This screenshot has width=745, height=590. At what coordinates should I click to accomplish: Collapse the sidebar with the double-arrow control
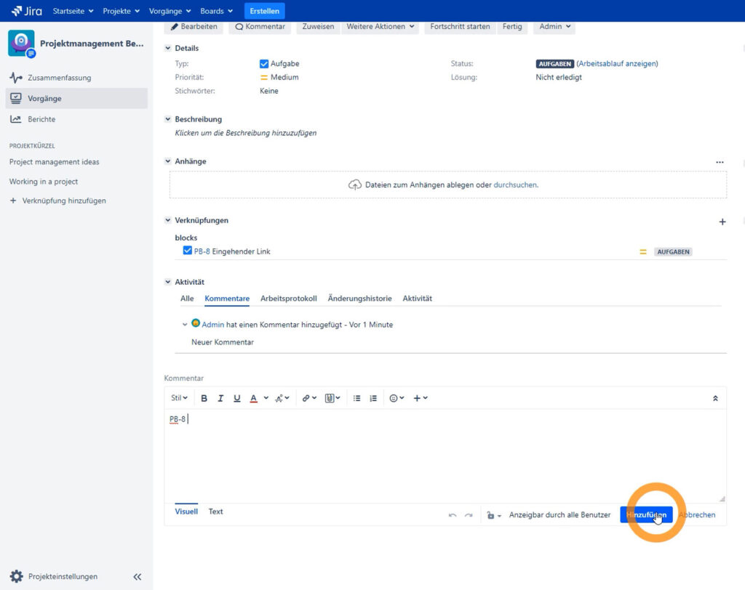[137, 576]
